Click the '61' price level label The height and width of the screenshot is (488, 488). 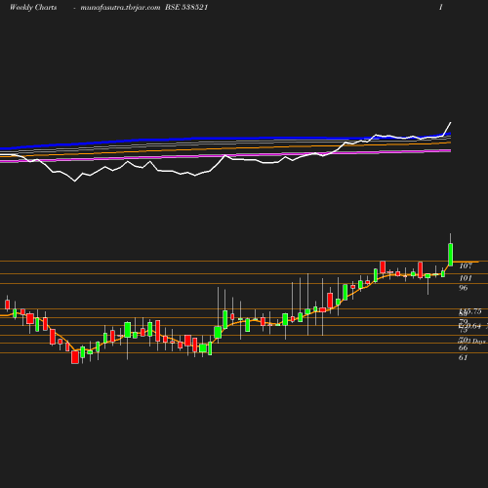click(464, 358)
